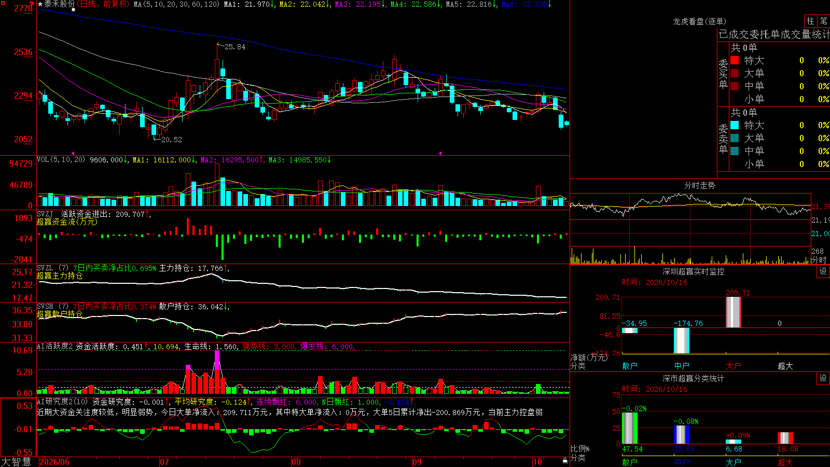Screen dimensions: 830x467
Task: Click the green 散户 bar in 深市超赢分类统计
Action: point(630,428)
